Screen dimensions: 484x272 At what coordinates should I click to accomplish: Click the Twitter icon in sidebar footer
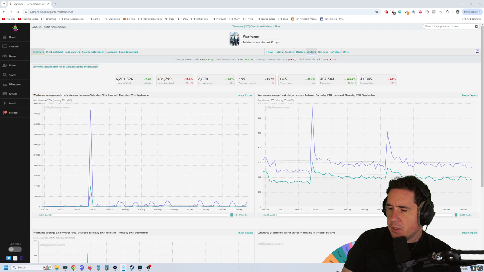8,258
